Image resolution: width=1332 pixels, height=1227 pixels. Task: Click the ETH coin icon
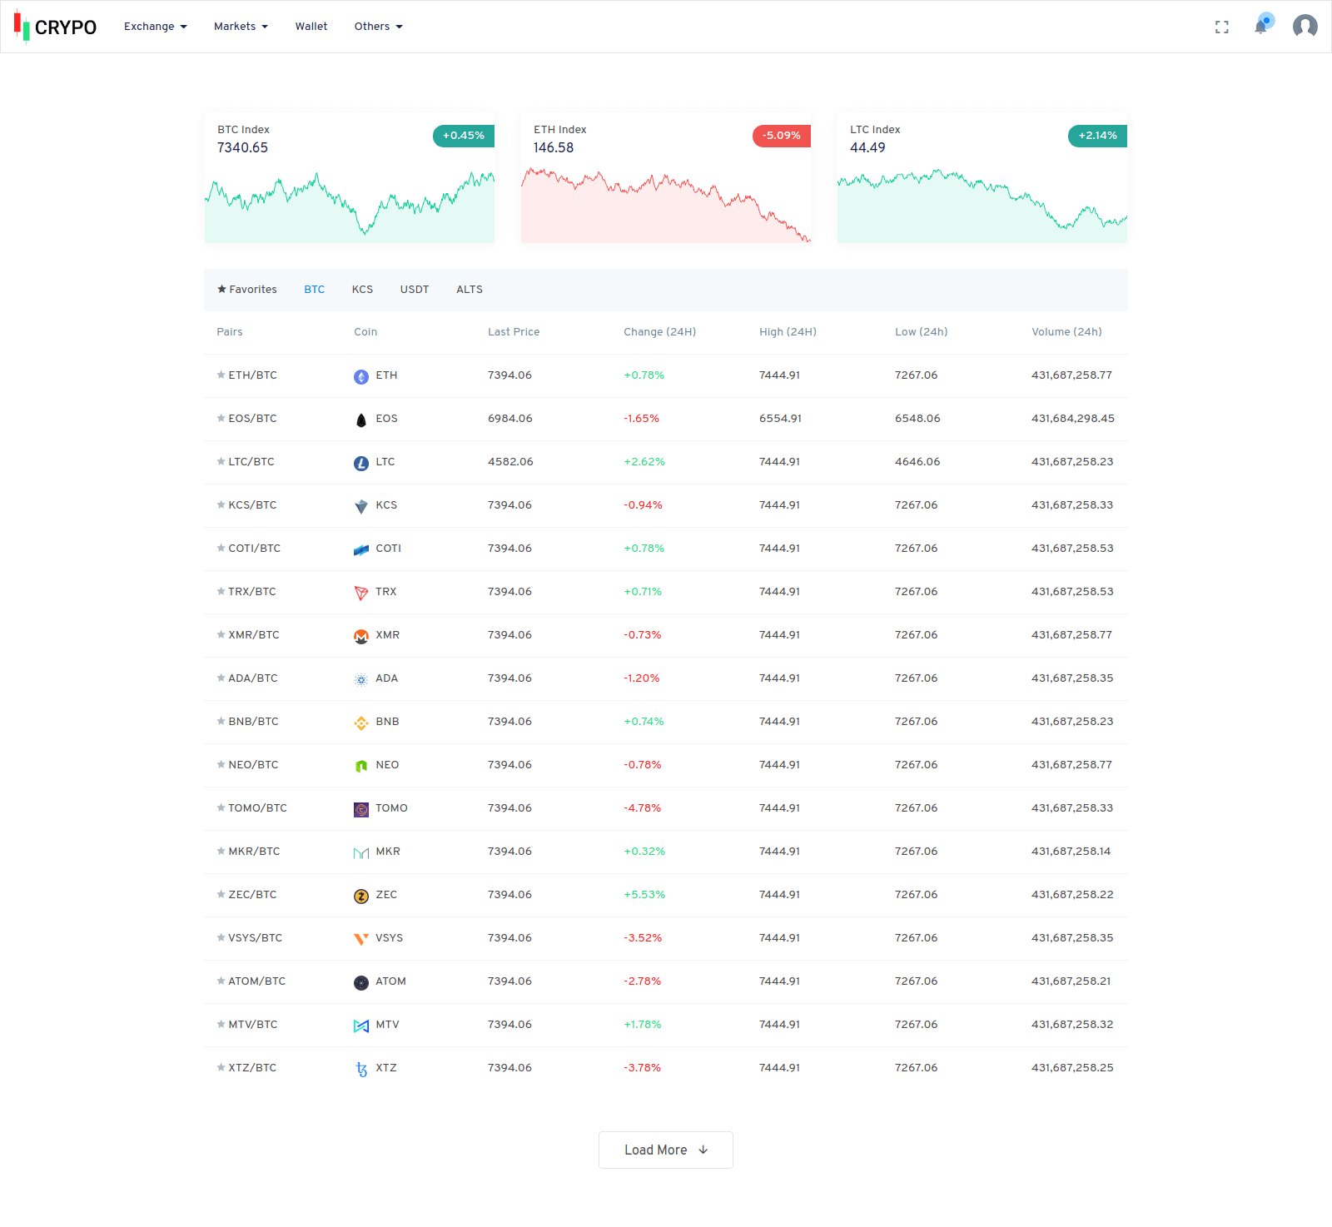(x=361, y=376)
